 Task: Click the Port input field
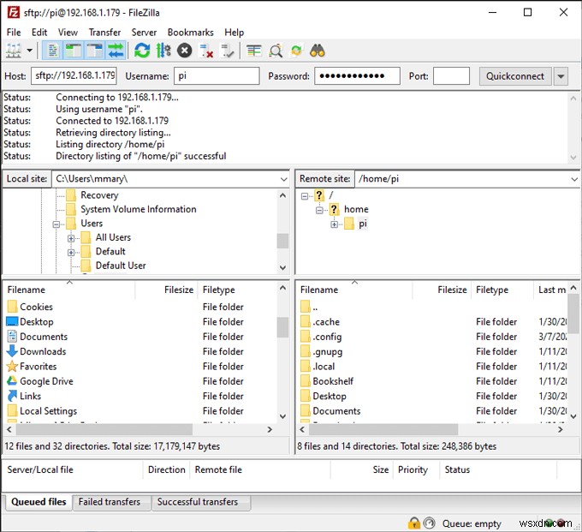(451, 76)
